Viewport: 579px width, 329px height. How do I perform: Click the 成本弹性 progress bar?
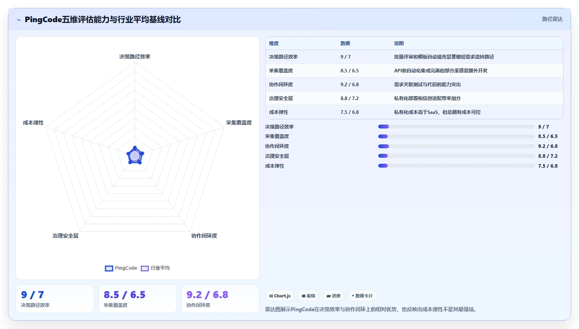(x=456, y=166)
